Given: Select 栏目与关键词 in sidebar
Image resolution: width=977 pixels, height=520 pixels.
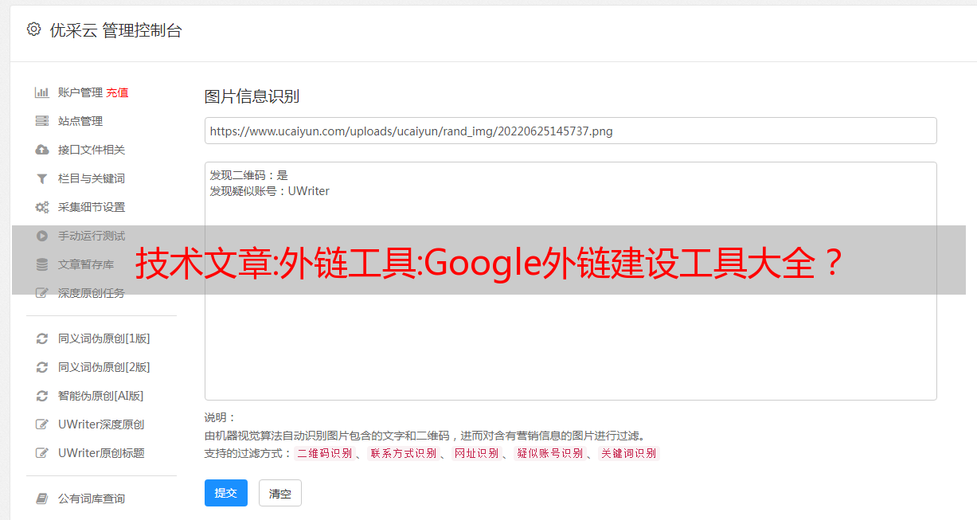Looking at the screenshot, I should 92,178.
